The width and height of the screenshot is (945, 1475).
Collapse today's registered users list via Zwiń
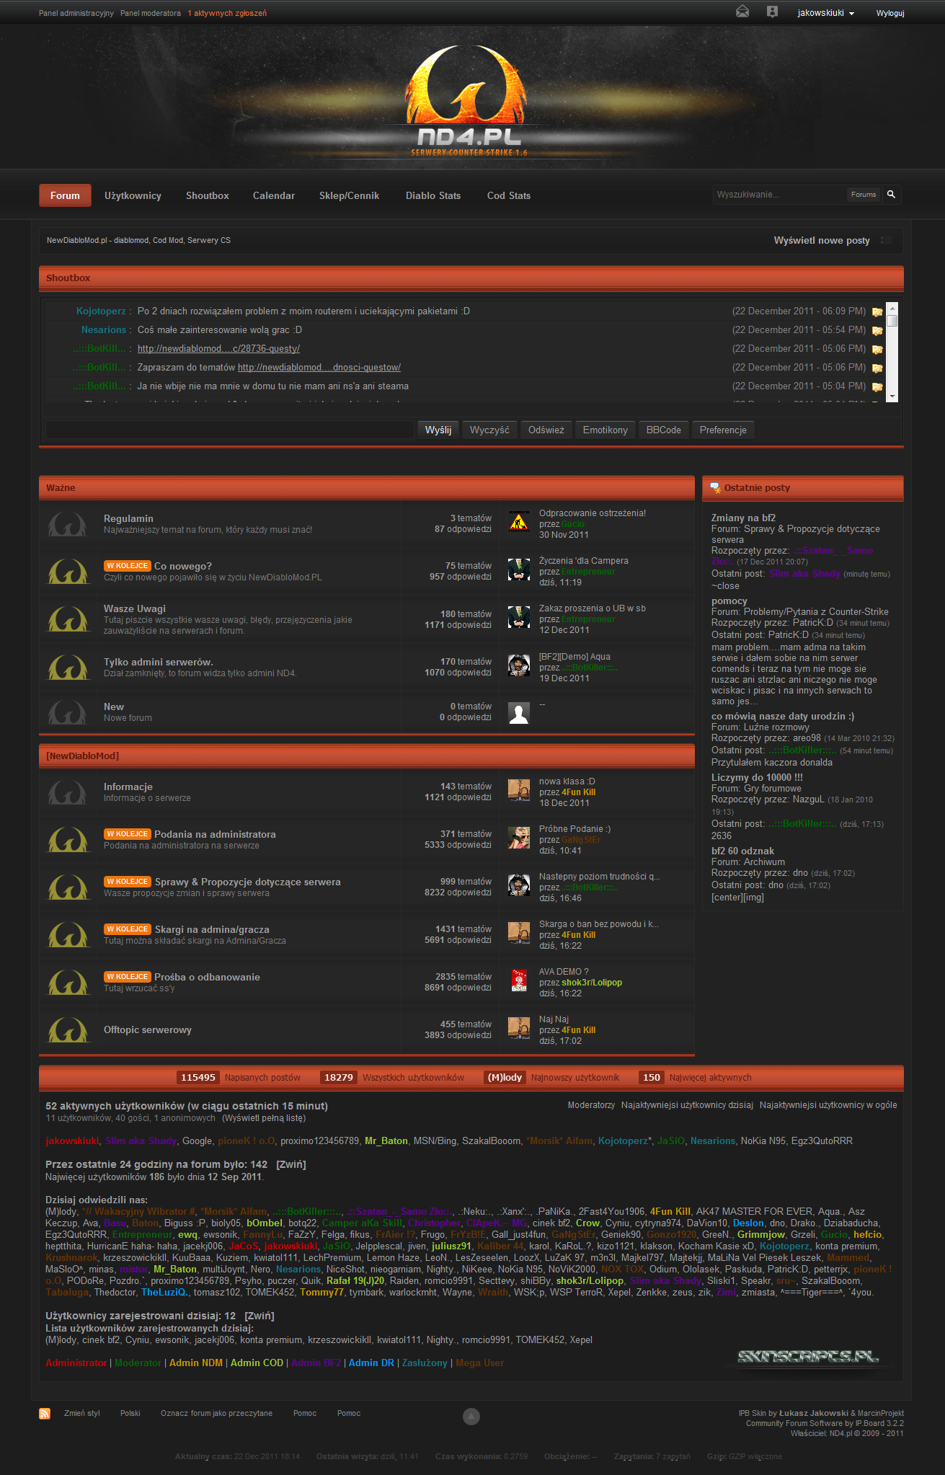point(259,1316)
